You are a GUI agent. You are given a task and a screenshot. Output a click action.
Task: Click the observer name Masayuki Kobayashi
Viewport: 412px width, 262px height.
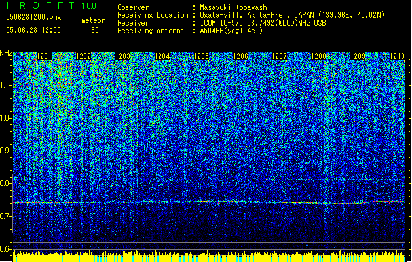[x=234, y=7]
